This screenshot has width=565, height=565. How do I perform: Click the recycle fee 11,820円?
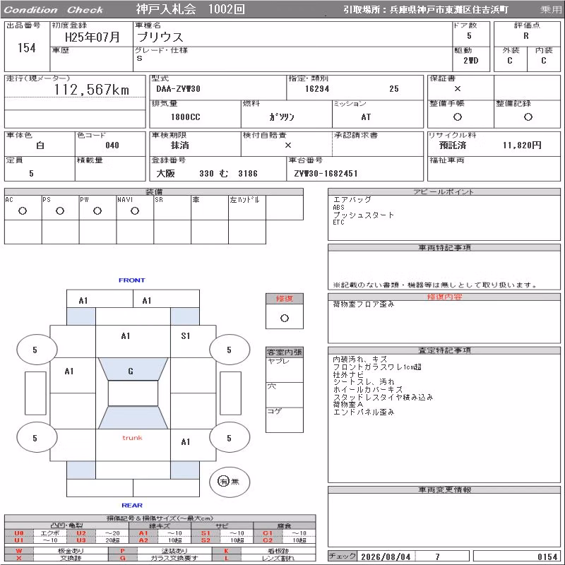tap(522, 145)
